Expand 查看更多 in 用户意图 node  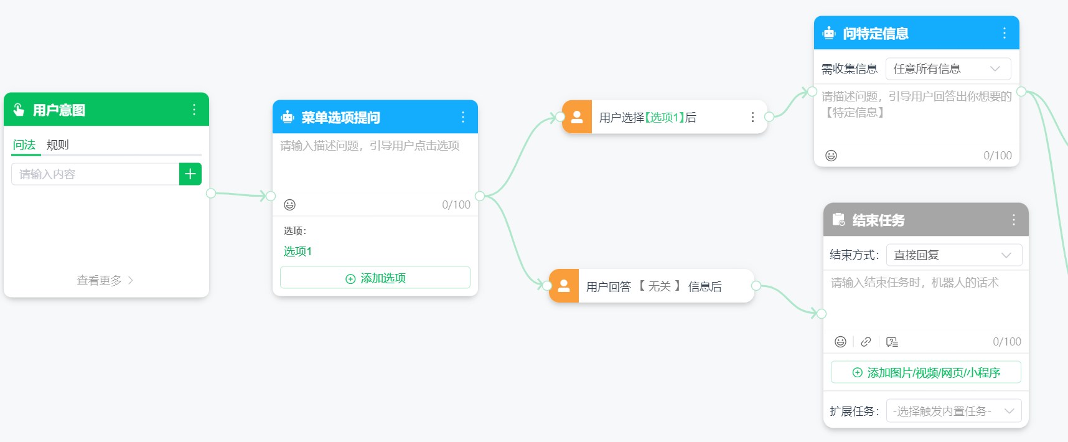click(105, 281)
